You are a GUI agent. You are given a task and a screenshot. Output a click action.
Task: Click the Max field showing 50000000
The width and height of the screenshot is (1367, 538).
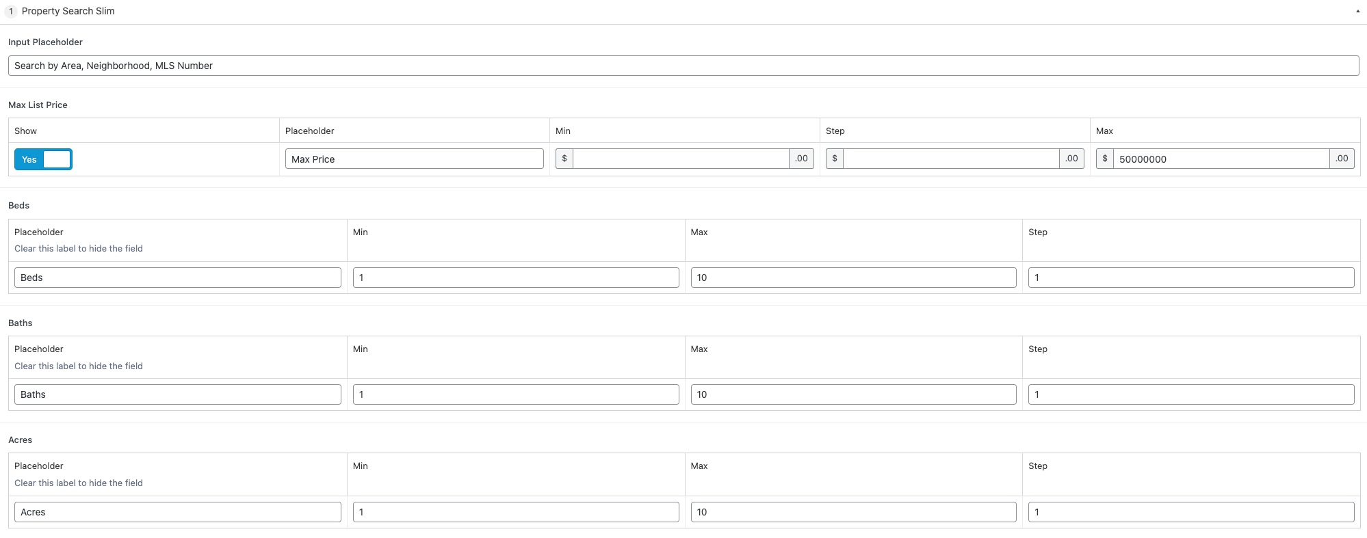point(1221,159)
